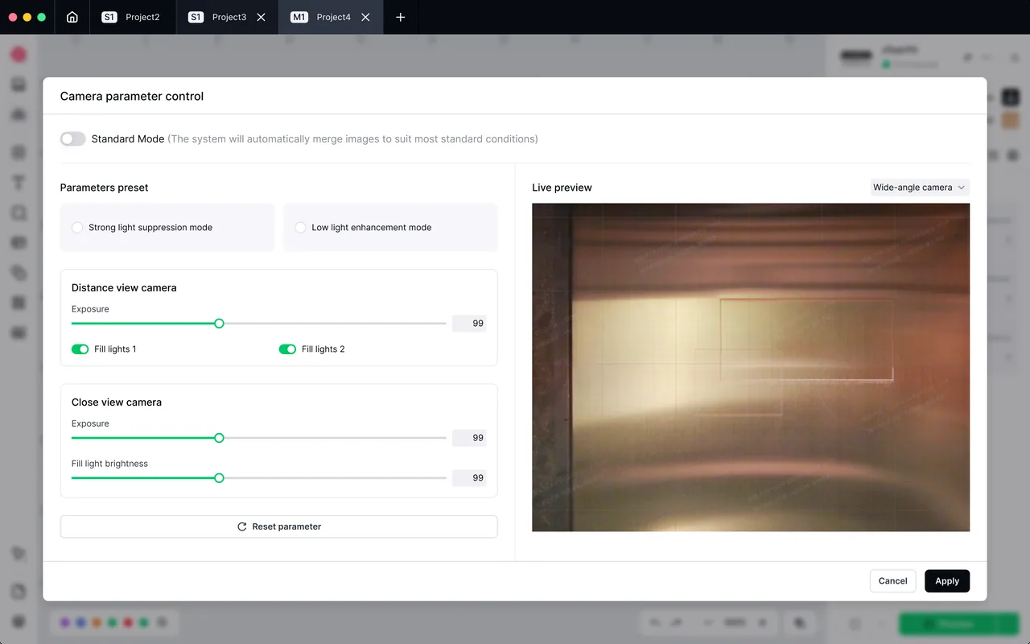The height and width of the screenshot is (644, 1030).
Task: Click the 'Live preview' label
Action: pos(562,188)
